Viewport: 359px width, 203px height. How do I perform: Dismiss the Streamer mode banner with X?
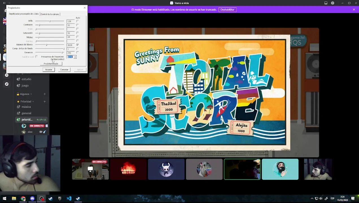click(x=354, y=10)
